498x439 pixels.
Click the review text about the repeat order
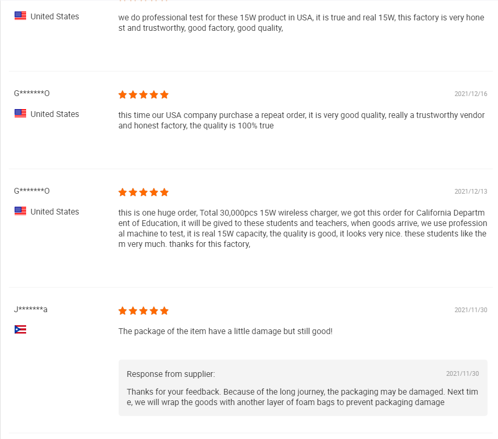[302, 120]
